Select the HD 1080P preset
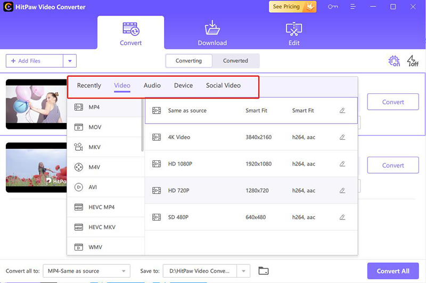The width and height of the screenshot is (426, 283). click(251, 164)
